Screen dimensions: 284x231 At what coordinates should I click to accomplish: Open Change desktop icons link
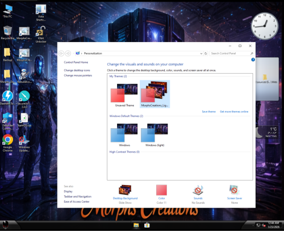pos(77,70)
